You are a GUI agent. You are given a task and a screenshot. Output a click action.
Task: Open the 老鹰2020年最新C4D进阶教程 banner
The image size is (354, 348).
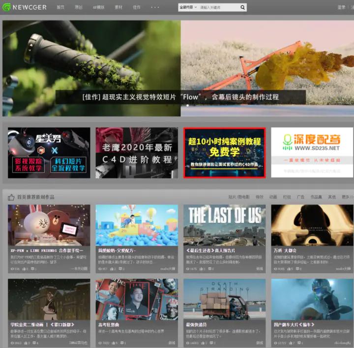coord(137,153)
